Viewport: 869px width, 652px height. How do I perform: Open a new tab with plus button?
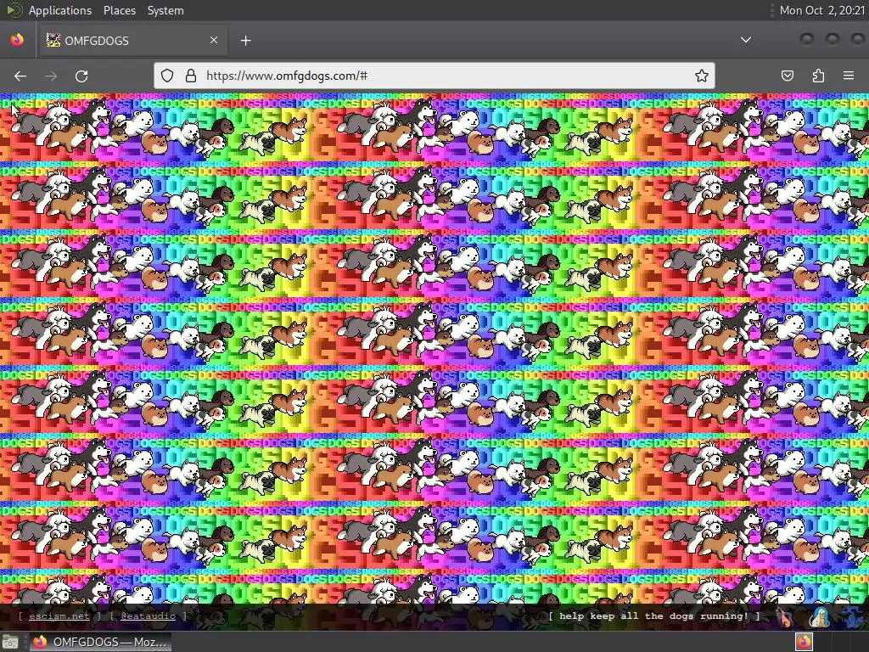point(245,41)
